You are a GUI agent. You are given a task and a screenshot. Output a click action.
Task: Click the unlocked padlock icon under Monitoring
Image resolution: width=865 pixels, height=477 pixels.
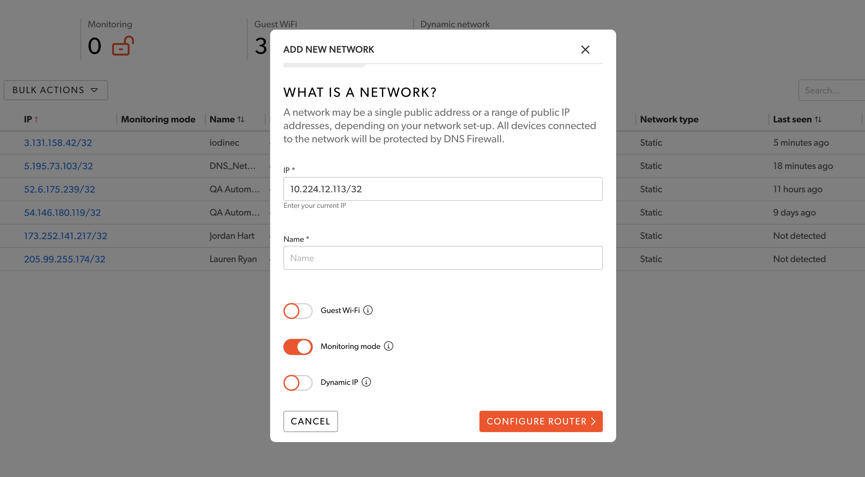[x=123, y=47]
